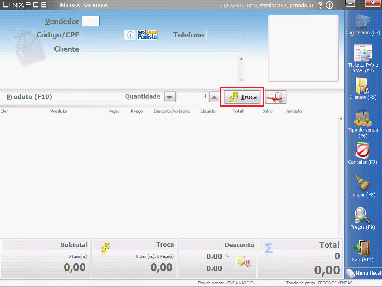Click customer notes scrollbar down arrow

pyautogui.click(x=241, y=80)
